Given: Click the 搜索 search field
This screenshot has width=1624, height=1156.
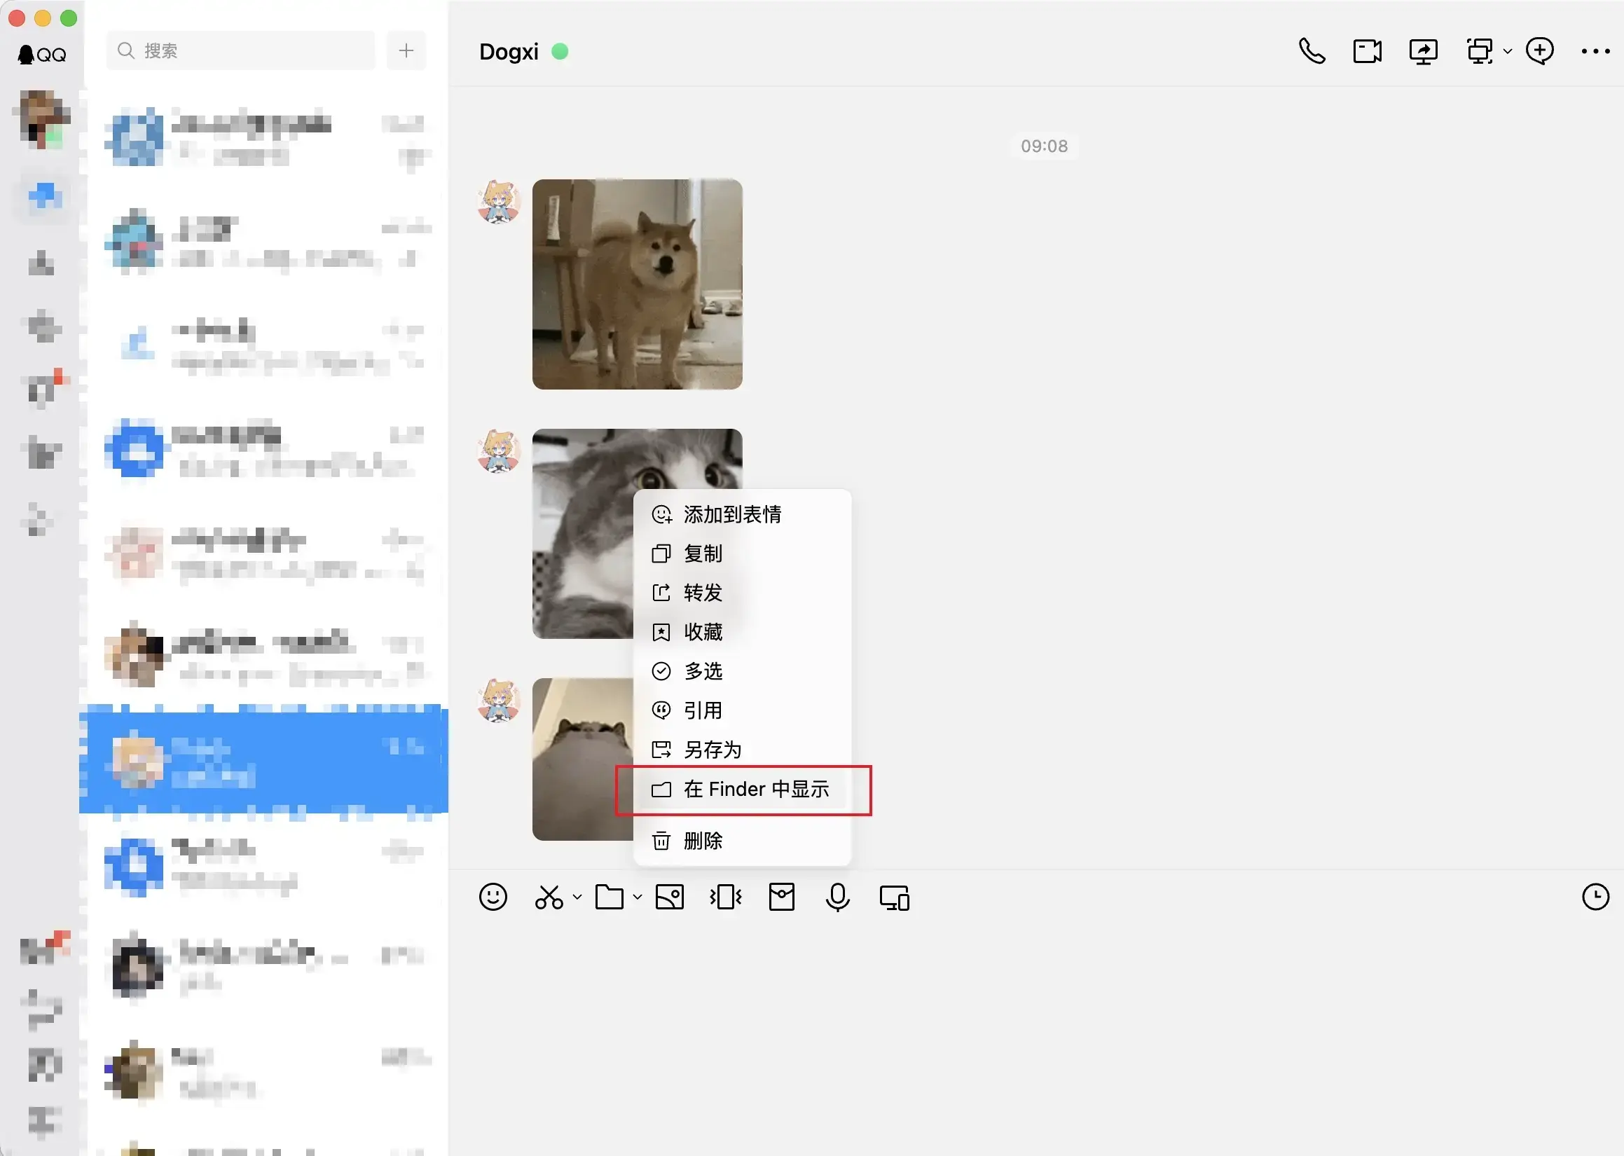Looking at the screenshot, I should point(240,50).
